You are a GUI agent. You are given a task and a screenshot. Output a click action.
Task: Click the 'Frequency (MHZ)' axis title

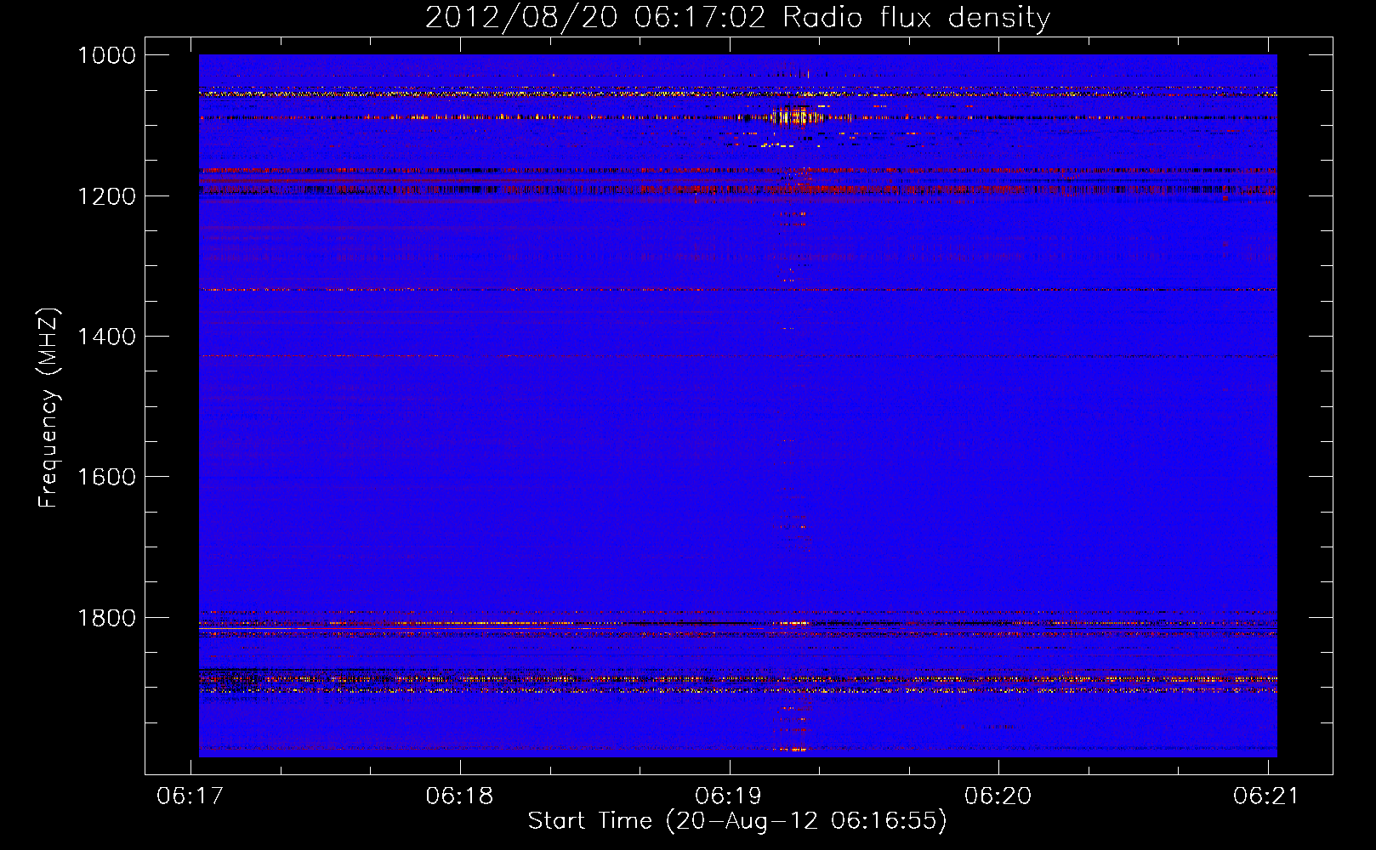48,408
